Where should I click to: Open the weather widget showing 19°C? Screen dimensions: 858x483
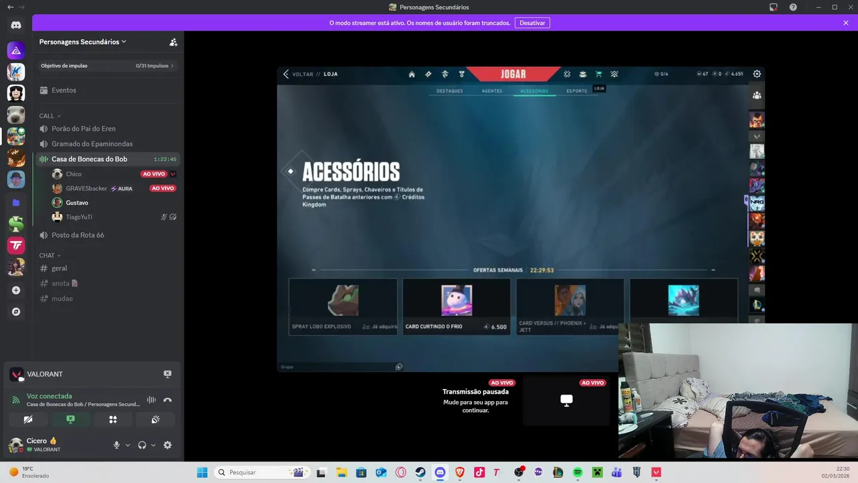pyautogui.click(x=29, y=472)
